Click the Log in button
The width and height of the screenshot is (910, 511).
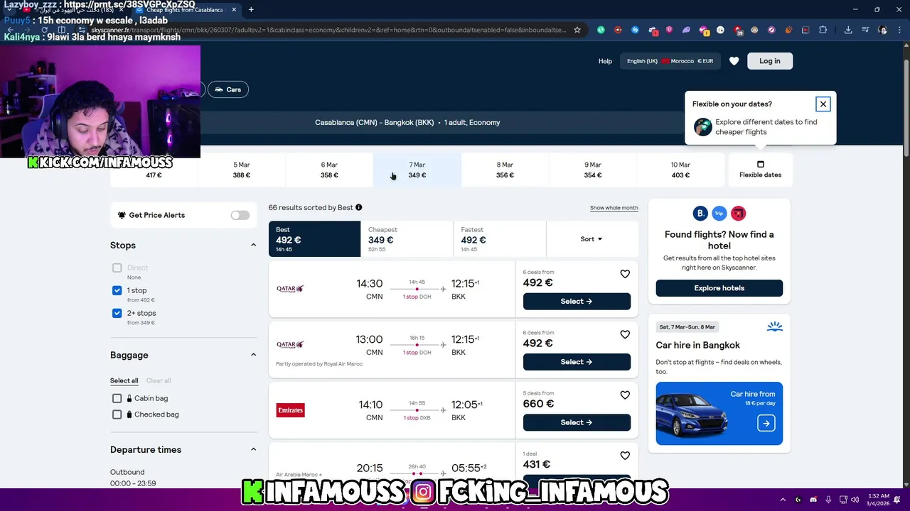[x=769, y=61]
